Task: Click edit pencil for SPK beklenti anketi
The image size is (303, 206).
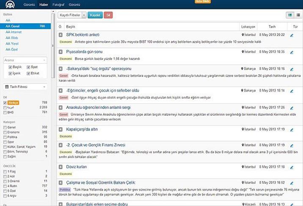Action: point(292,35)
